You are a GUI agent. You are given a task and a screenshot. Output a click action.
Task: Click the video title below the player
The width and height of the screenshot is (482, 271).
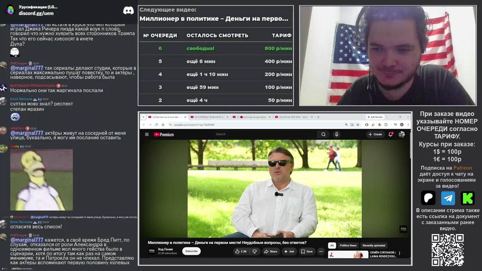tap(227, 242)
